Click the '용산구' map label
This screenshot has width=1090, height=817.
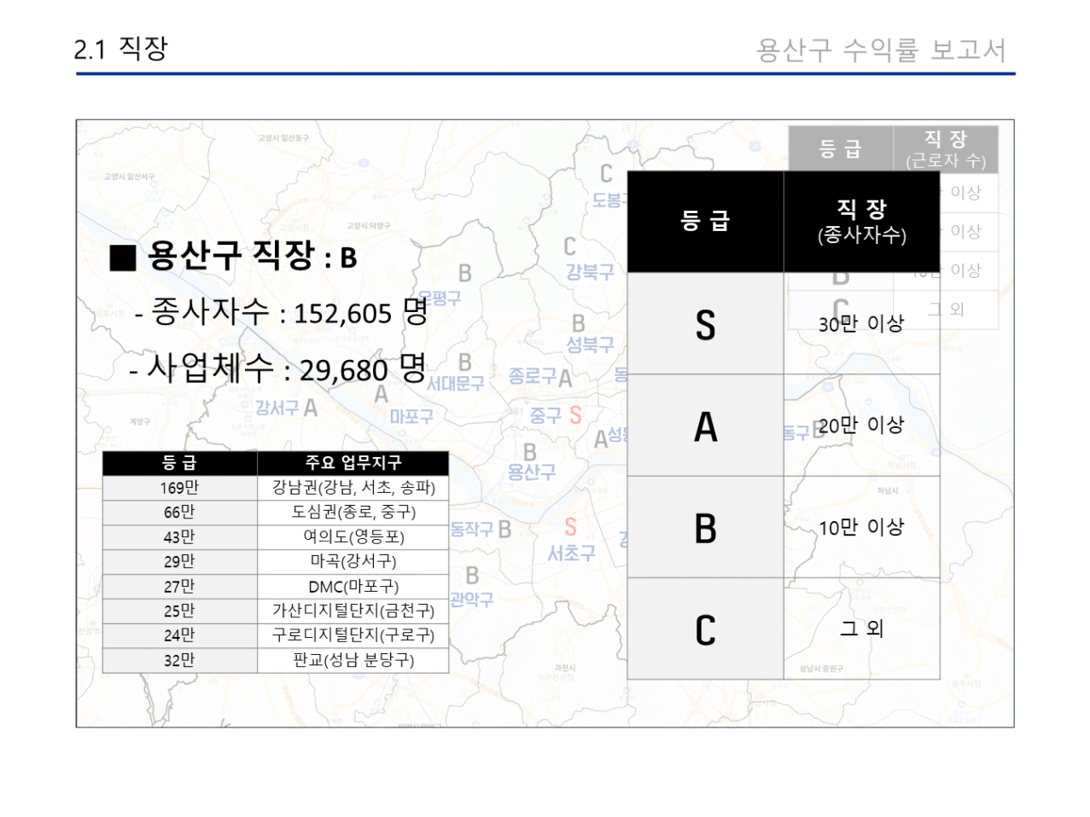click(x=531, y=472)
